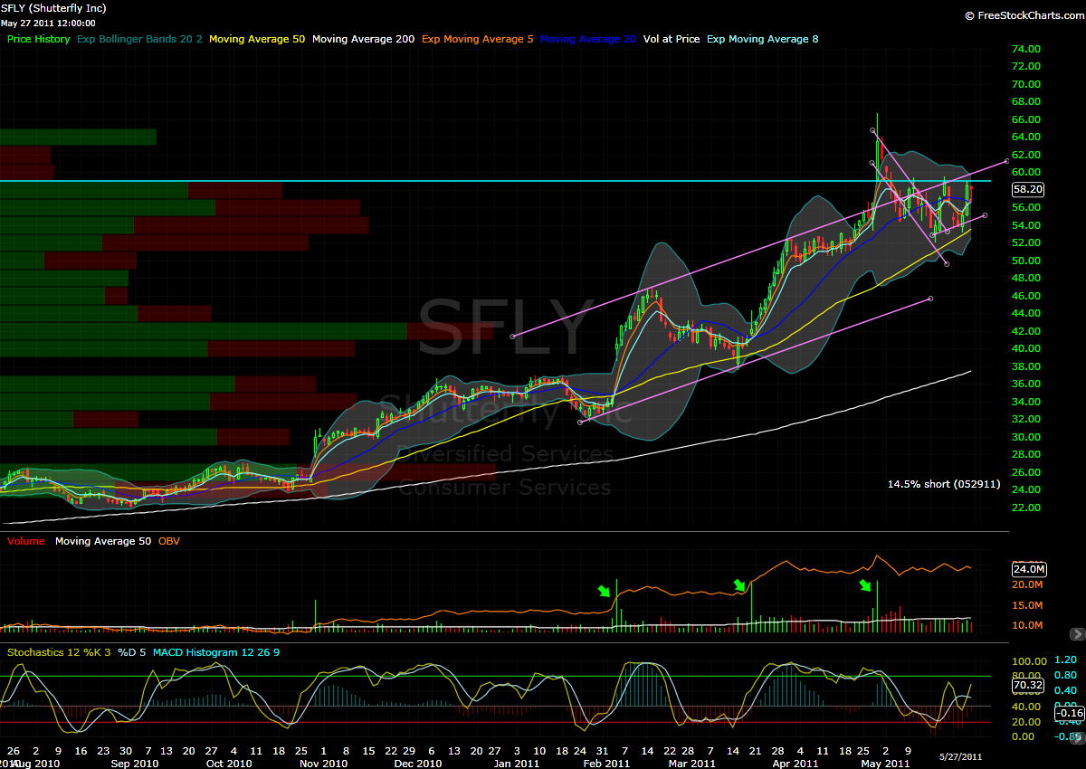Click the 58.20 current price tag
The width and height of the screenshot is (1086, 769).
click(x=1029, y=190)
